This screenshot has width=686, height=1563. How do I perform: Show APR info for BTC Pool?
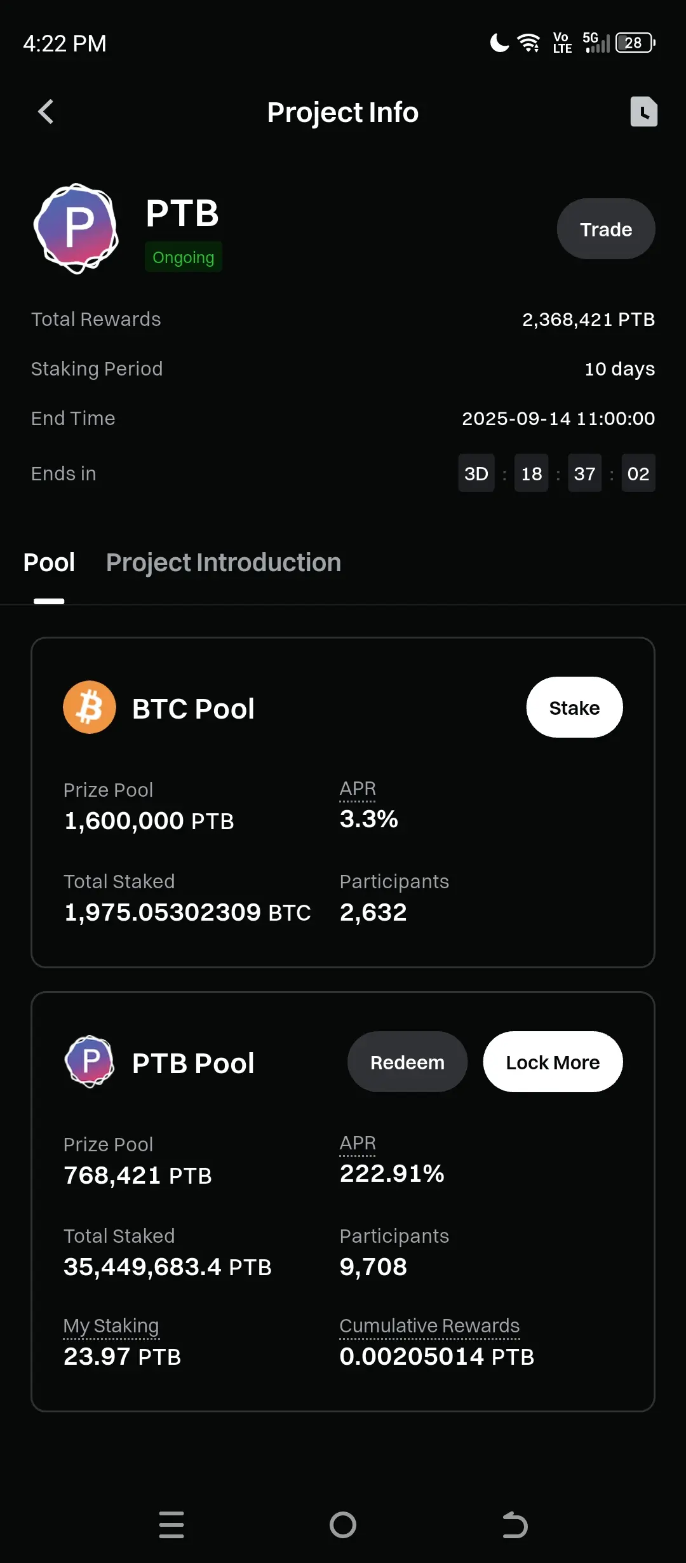pyautogui.click(x=358, y=788)
